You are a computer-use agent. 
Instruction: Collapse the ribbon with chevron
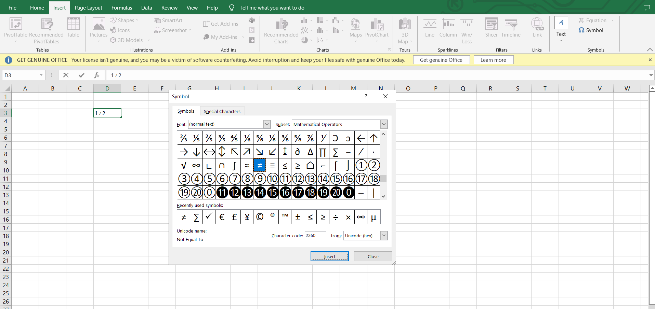coord(650,50)
